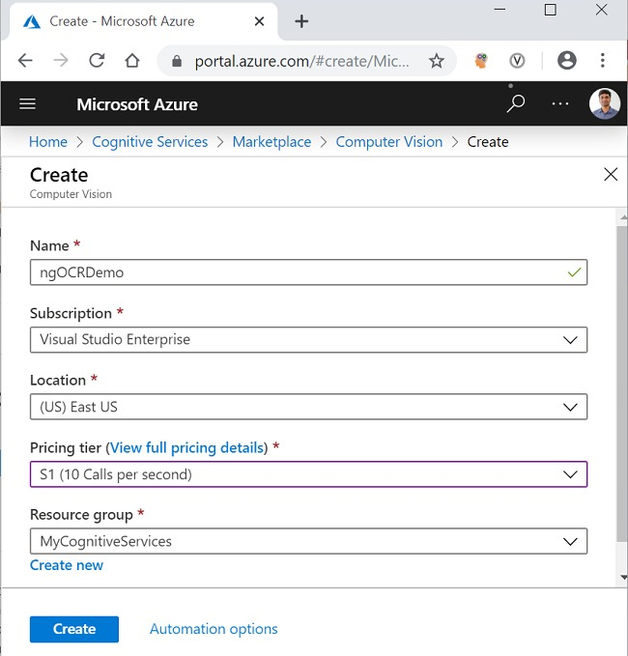Click the Microsoft Azure header title

[x=137, y=104]
